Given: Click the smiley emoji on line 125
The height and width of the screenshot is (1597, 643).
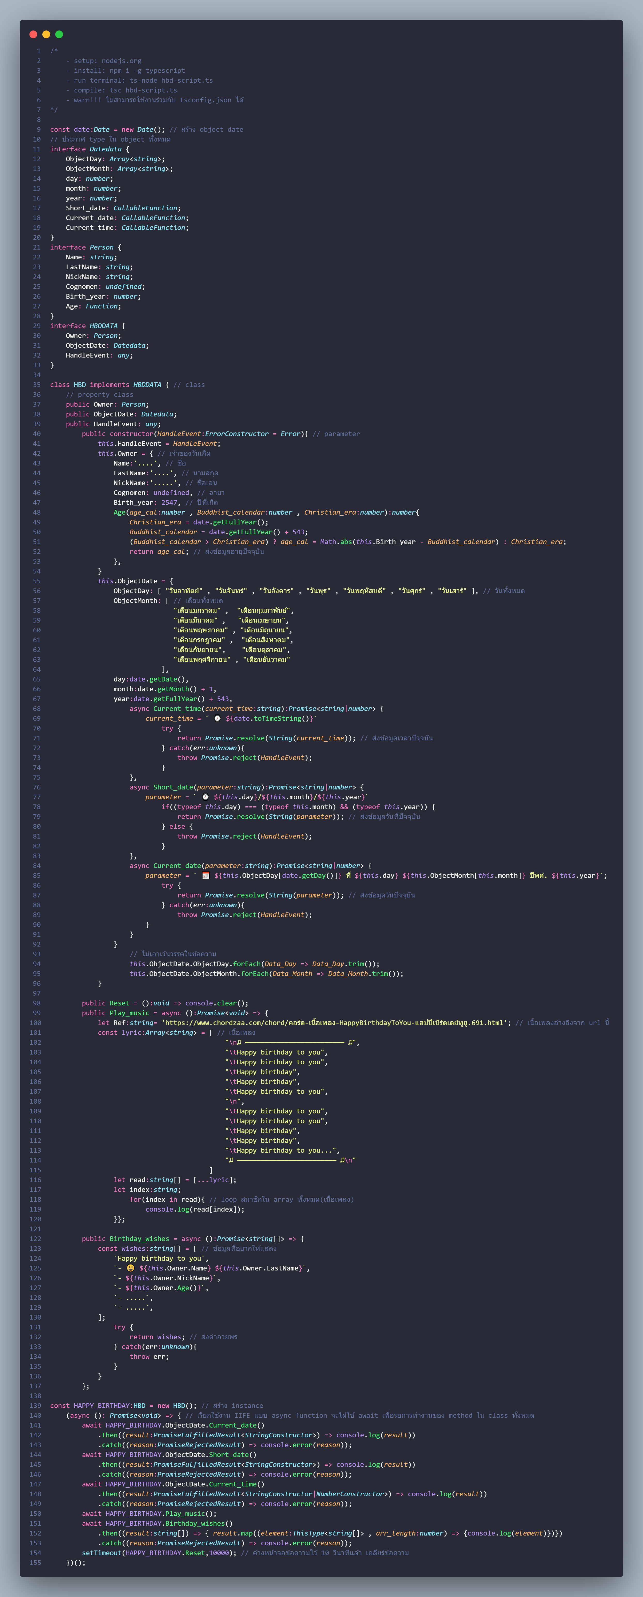Looking at the screenshot, I should click(131, 1268).
